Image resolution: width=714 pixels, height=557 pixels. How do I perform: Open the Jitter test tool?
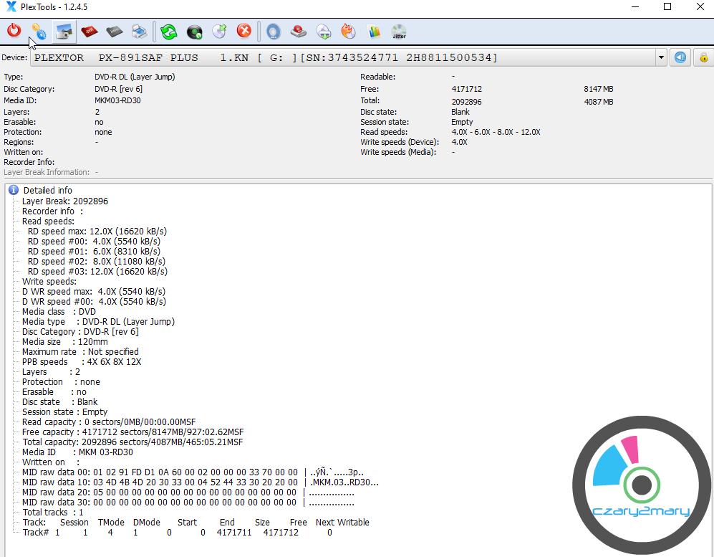pos(399,32)
